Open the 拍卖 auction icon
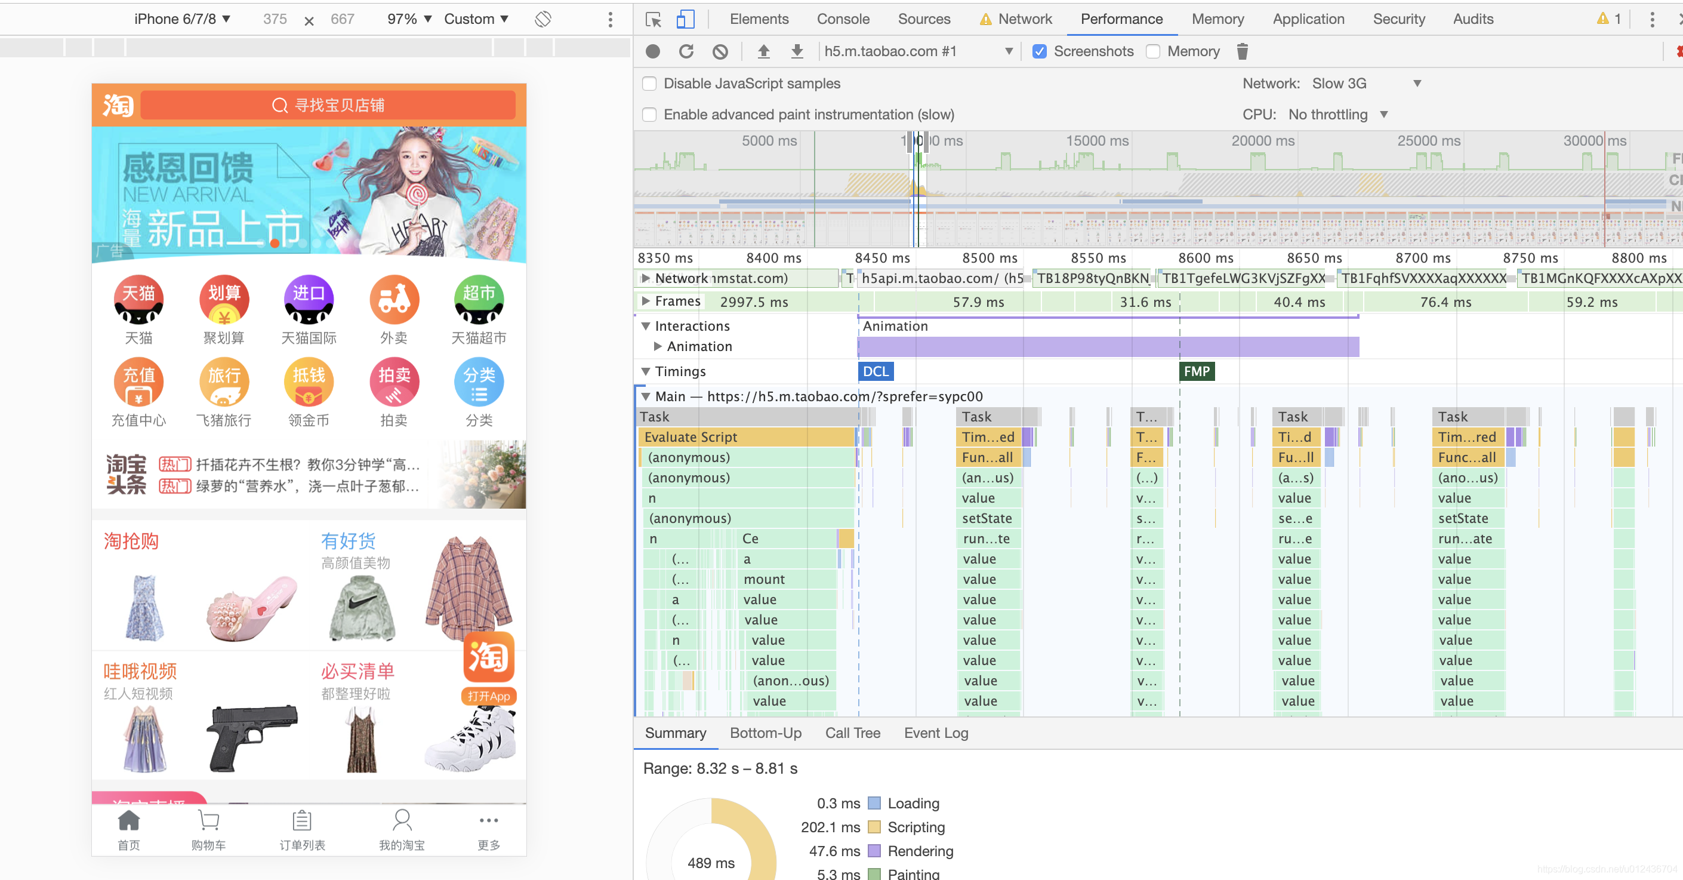The height and width of the screenshot is (880, 1683). [x=394, y=382]
